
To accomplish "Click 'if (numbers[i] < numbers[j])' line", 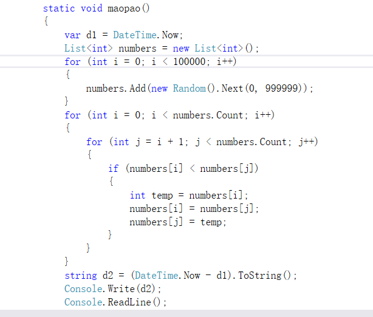I will pyautogui.click(x=183, y=169).
